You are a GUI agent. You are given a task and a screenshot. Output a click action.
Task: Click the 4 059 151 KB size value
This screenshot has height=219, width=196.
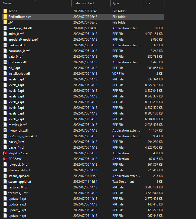154,34
